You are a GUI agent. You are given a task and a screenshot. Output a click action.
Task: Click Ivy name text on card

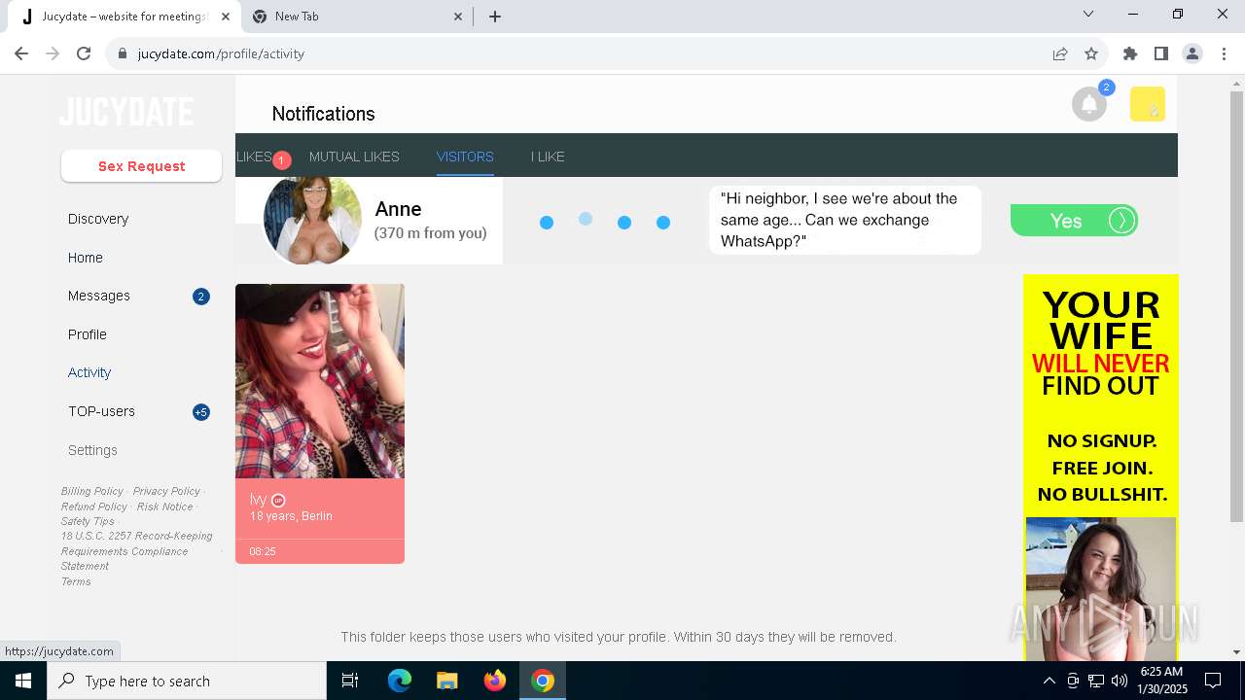click(x=258, y=500)
